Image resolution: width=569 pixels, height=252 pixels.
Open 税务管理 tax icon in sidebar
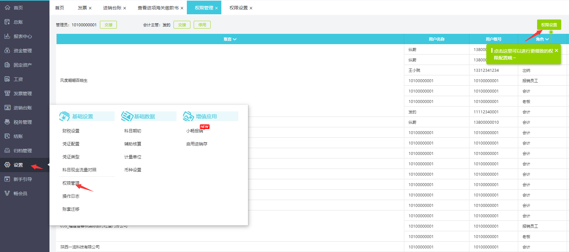(7, 122)
